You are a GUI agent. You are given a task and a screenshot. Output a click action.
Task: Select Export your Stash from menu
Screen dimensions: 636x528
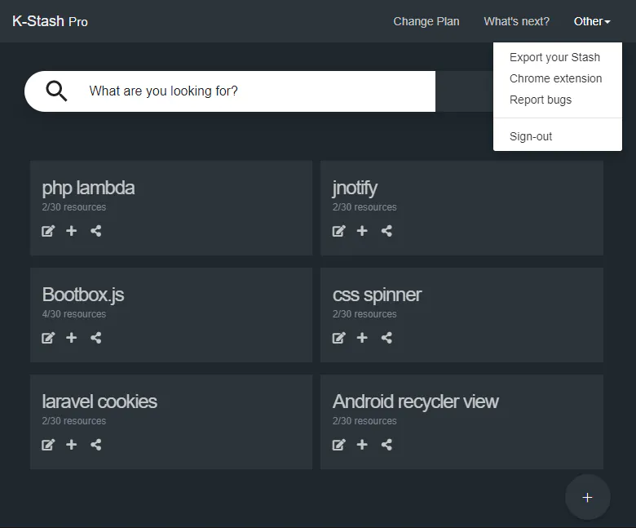click(554, 57)
